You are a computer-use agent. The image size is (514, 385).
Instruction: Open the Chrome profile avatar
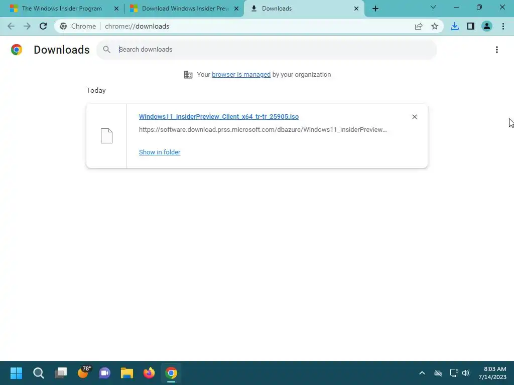tap(487, 26)
